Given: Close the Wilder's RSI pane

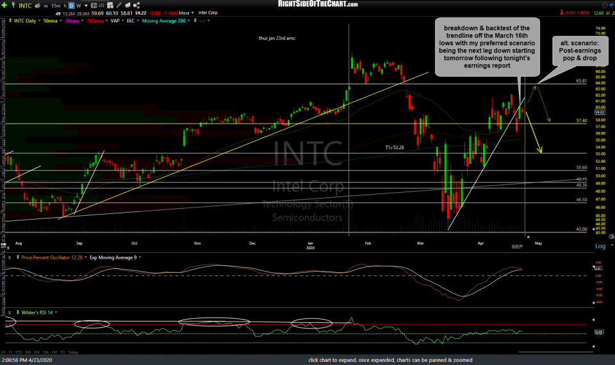Looking at the screenshot, I should (10, 312).
